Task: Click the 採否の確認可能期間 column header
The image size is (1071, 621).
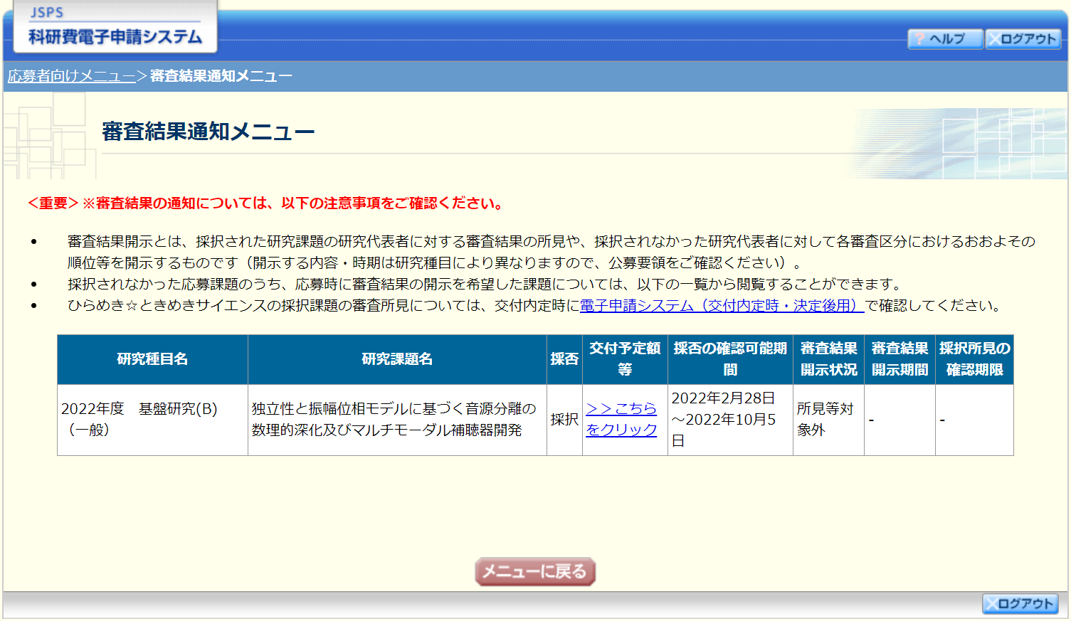Action: click(x=730, y=359)
